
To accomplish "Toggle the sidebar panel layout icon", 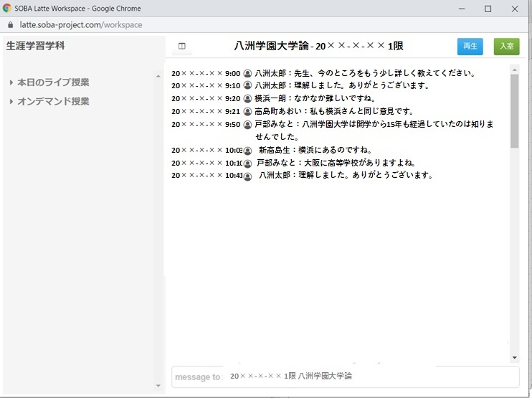I will click(x=182, y=46).
